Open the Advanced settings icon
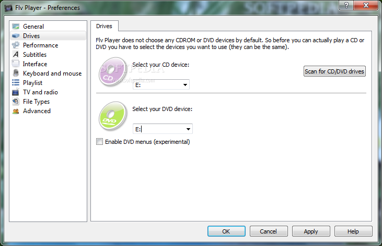Screen dimensions: 382x246 pos(16,111)
